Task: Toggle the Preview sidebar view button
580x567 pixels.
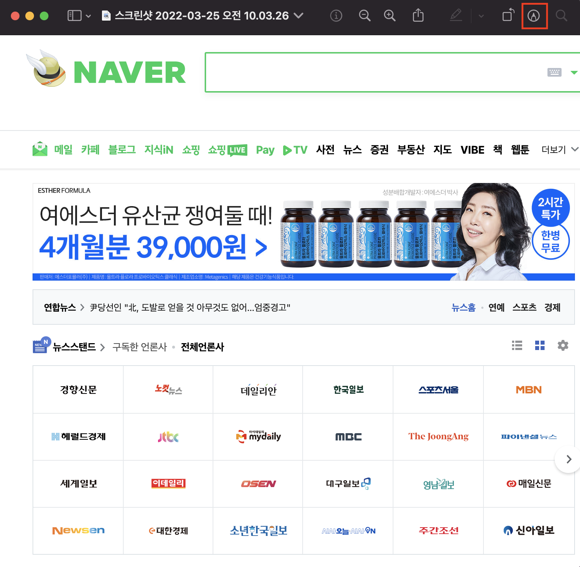Action: click(x=74, y=16)
